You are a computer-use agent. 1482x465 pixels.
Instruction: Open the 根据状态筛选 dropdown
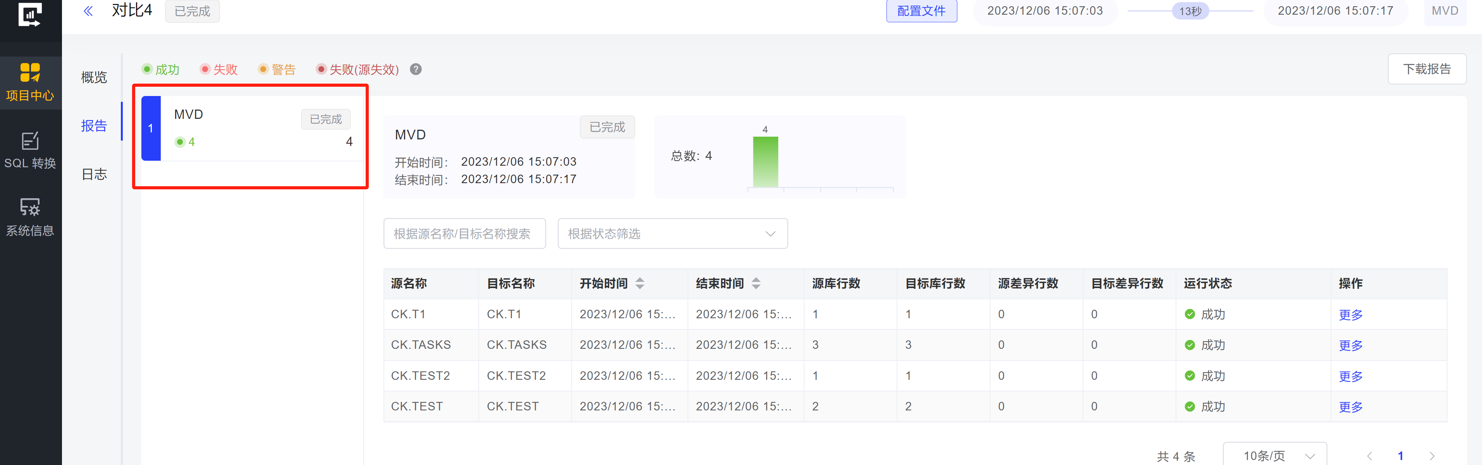tap(672, 233)
